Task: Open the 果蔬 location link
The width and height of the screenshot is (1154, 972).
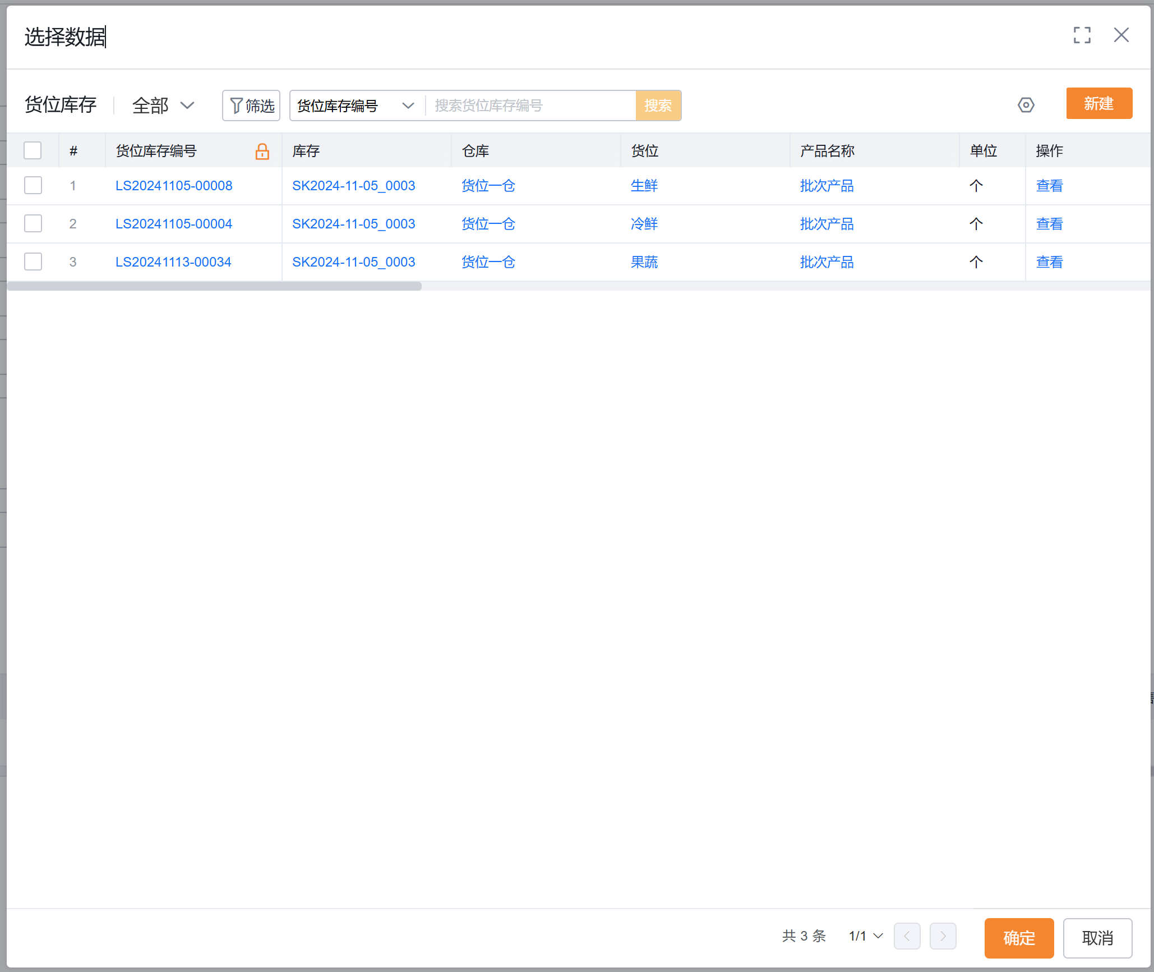Action: [x=644, y=262]
